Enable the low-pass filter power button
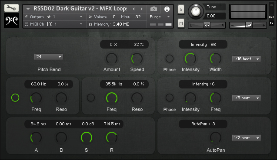Viewport: 277px width, 160px height. pos(91,98)
